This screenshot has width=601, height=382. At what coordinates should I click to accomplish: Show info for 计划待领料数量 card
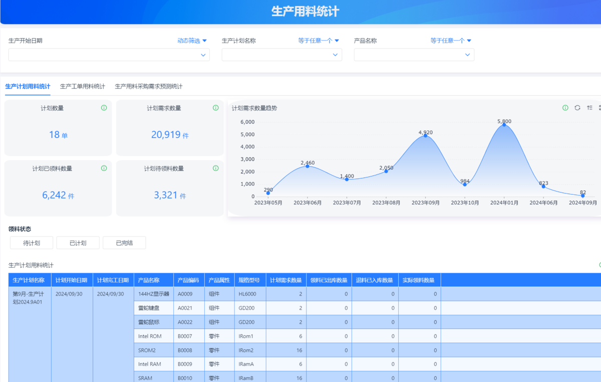pyautogui.click(x=215, y=168)
